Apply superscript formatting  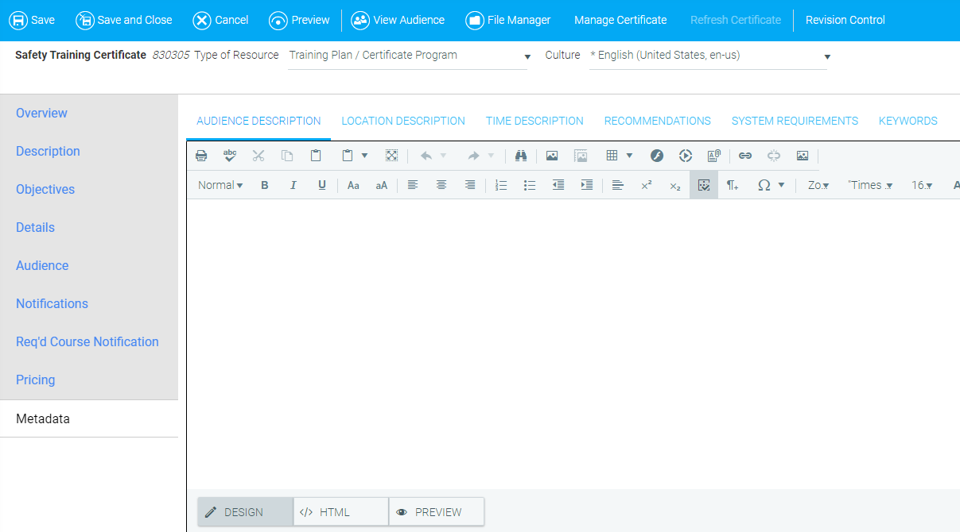(647, 185)
